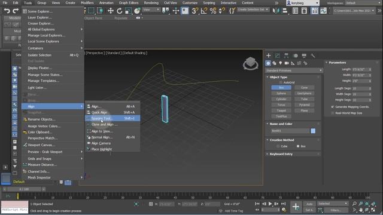Viewport: 383px width, 215px height.
Task: Select the Geometry category icon
Action: pyautogui.click(x=268, y=63)
